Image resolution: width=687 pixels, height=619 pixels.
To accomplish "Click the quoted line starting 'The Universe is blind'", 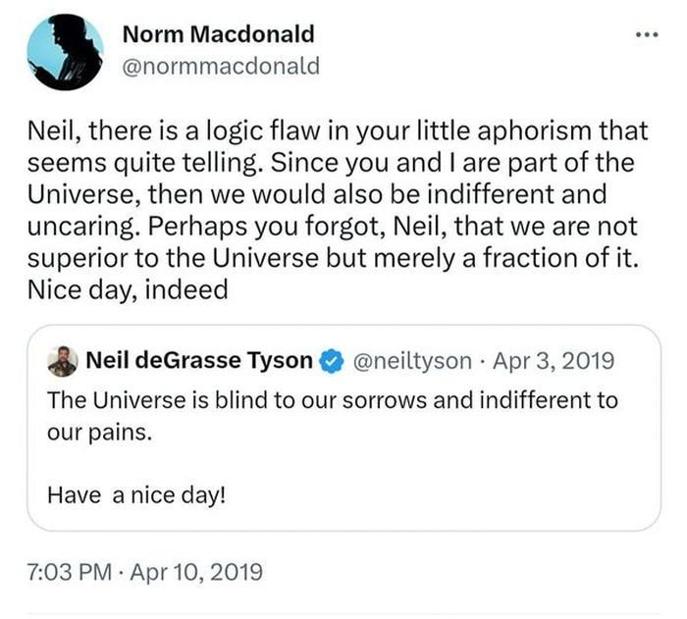I will coord(332,400).
